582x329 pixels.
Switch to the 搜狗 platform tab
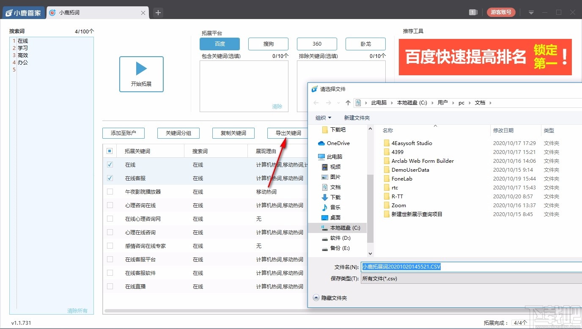pyautogui.click(x=268, y=44)
